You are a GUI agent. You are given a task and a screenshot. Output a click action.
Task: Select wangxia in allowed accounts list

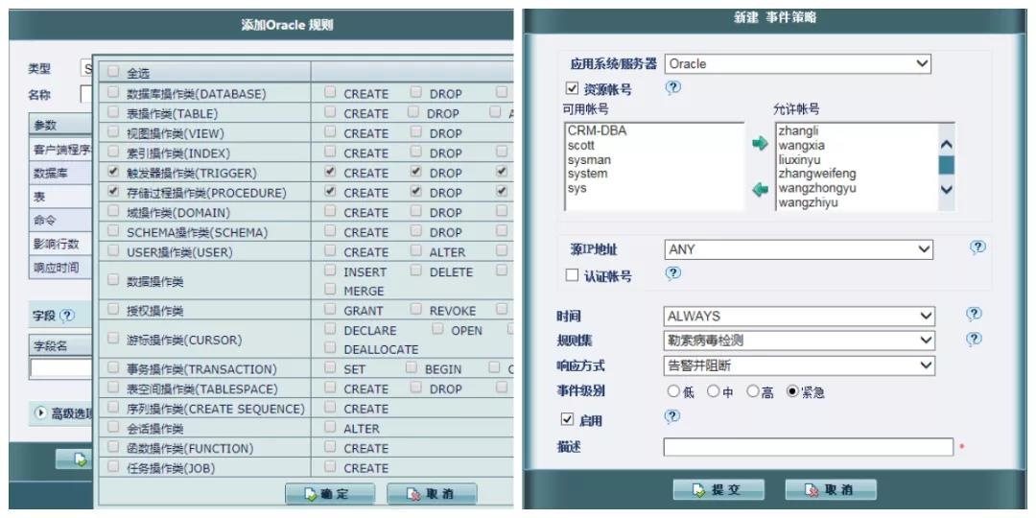click(x=802, y=146)
